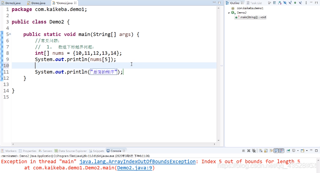The width and height of the screenshot is (320, 173).
Task: Click Remove All Terminated Launches icon
Action: (254, 151)
